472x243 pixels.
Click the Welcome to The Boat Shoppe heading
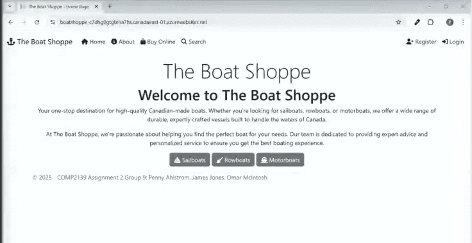coord(237,95)
